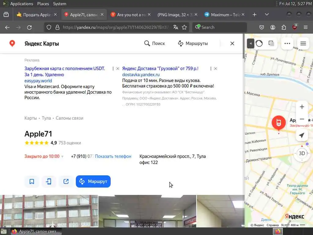Click the panel scrollbar handle
This screenshot has width=313, height=235.
coord(244,46)
